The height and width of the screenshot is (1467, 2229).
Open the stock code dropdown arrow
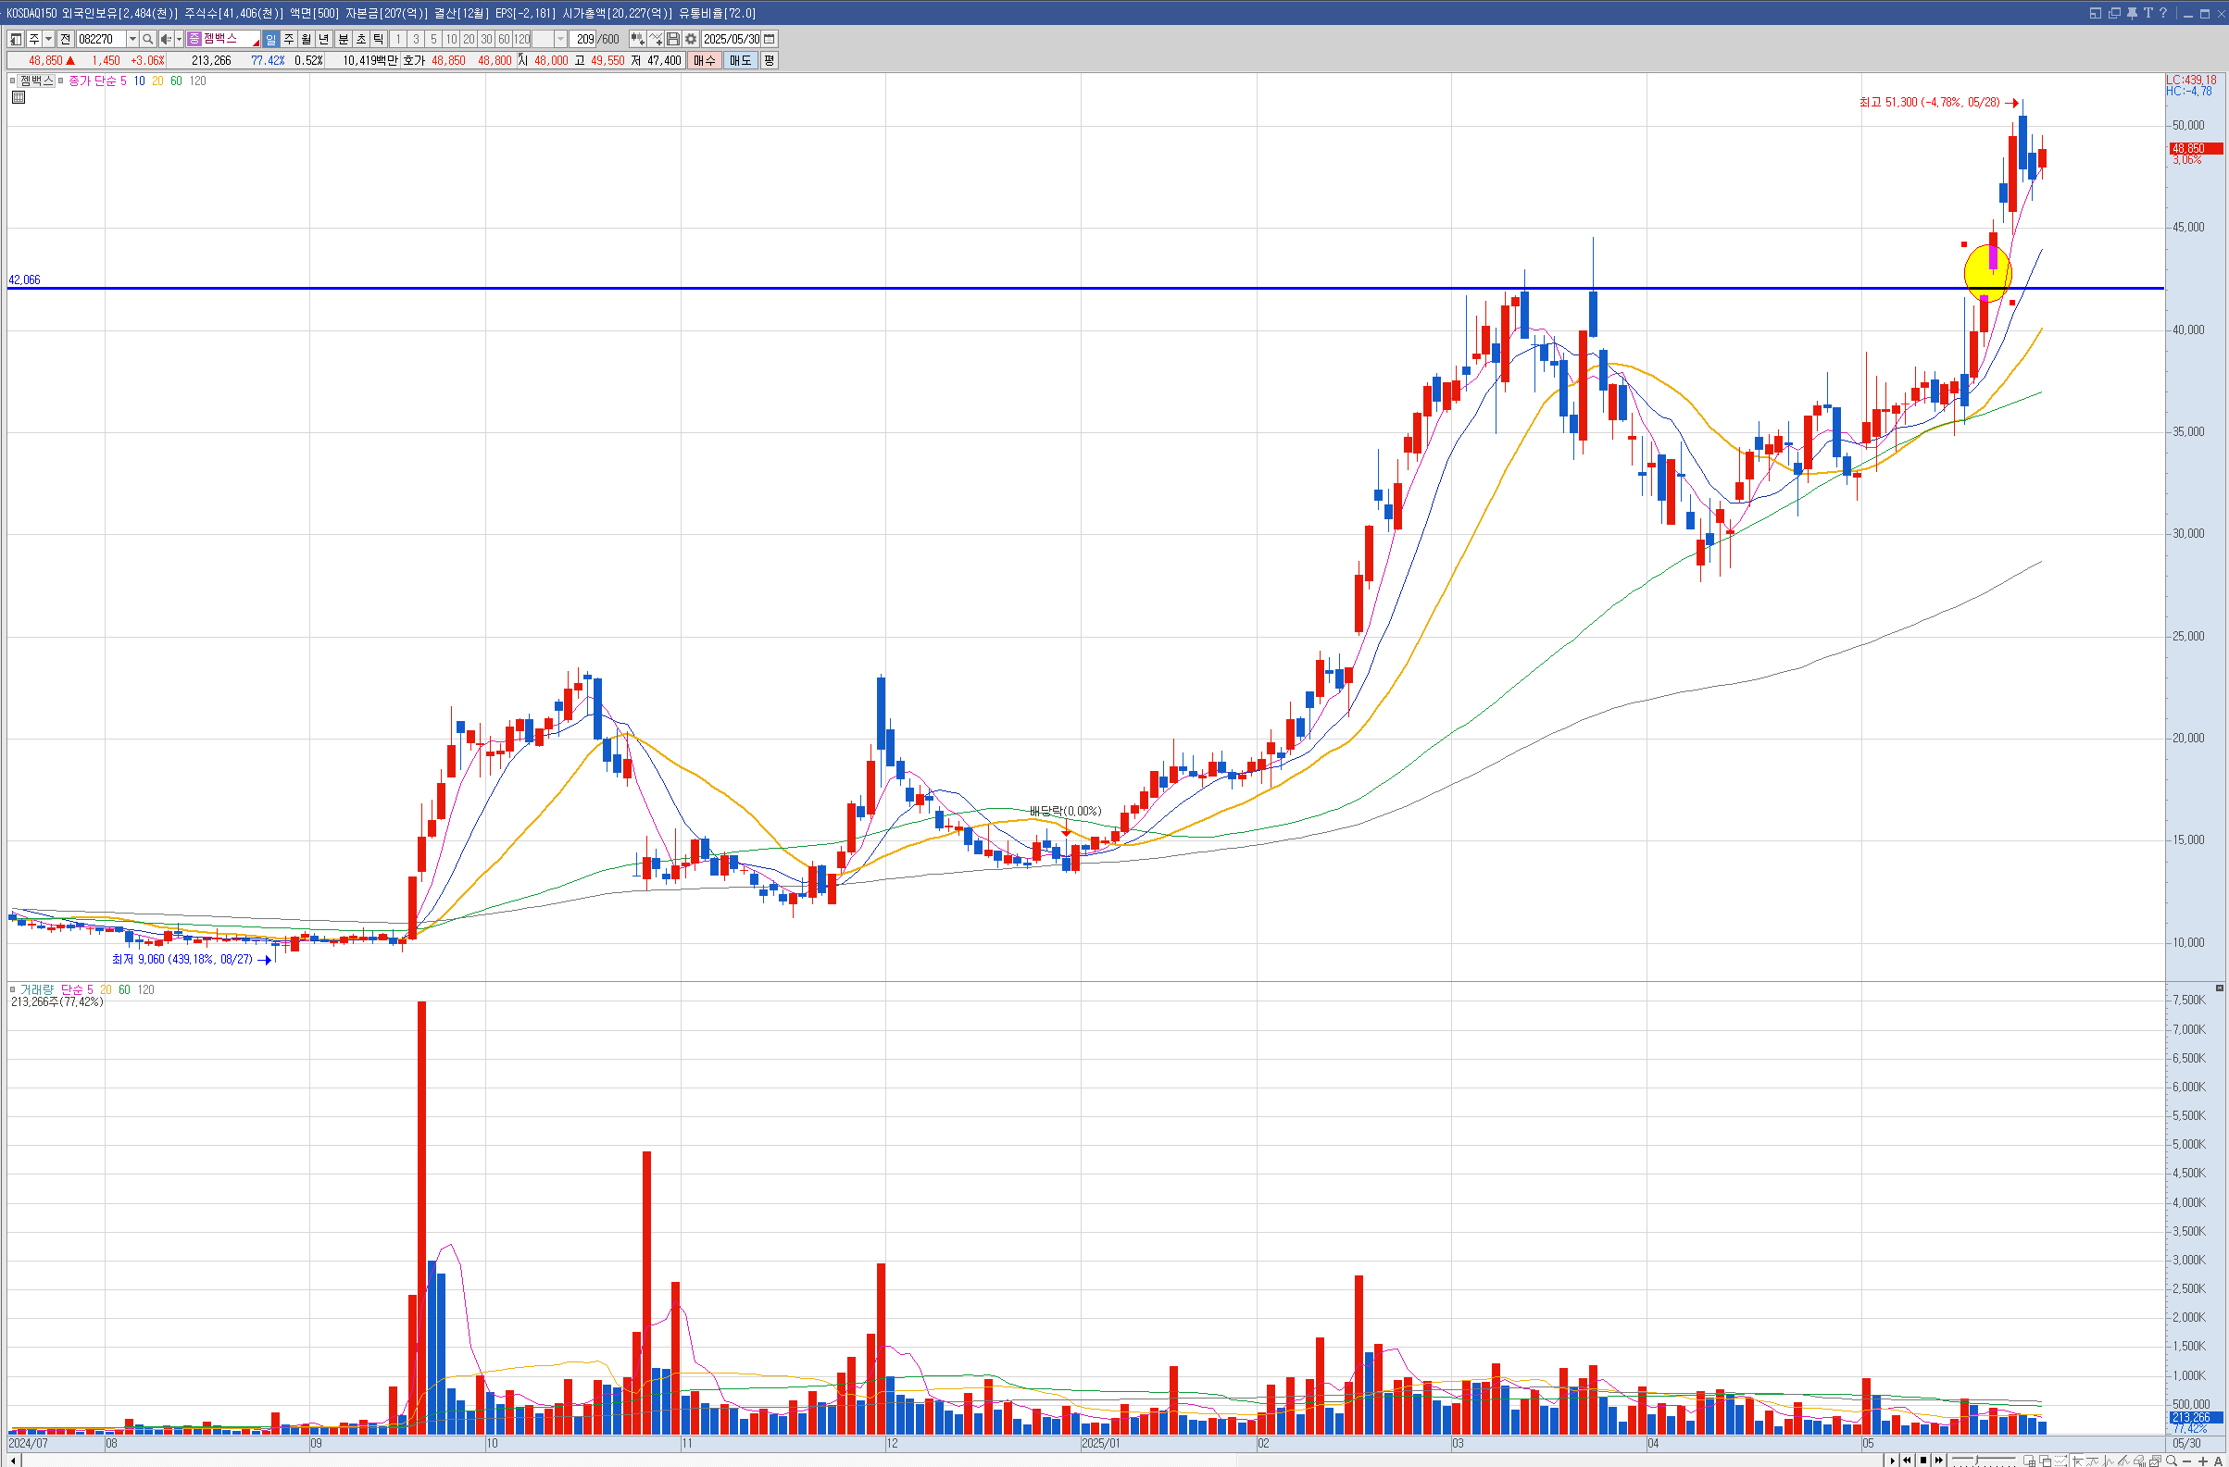click(x=132, y=39)
